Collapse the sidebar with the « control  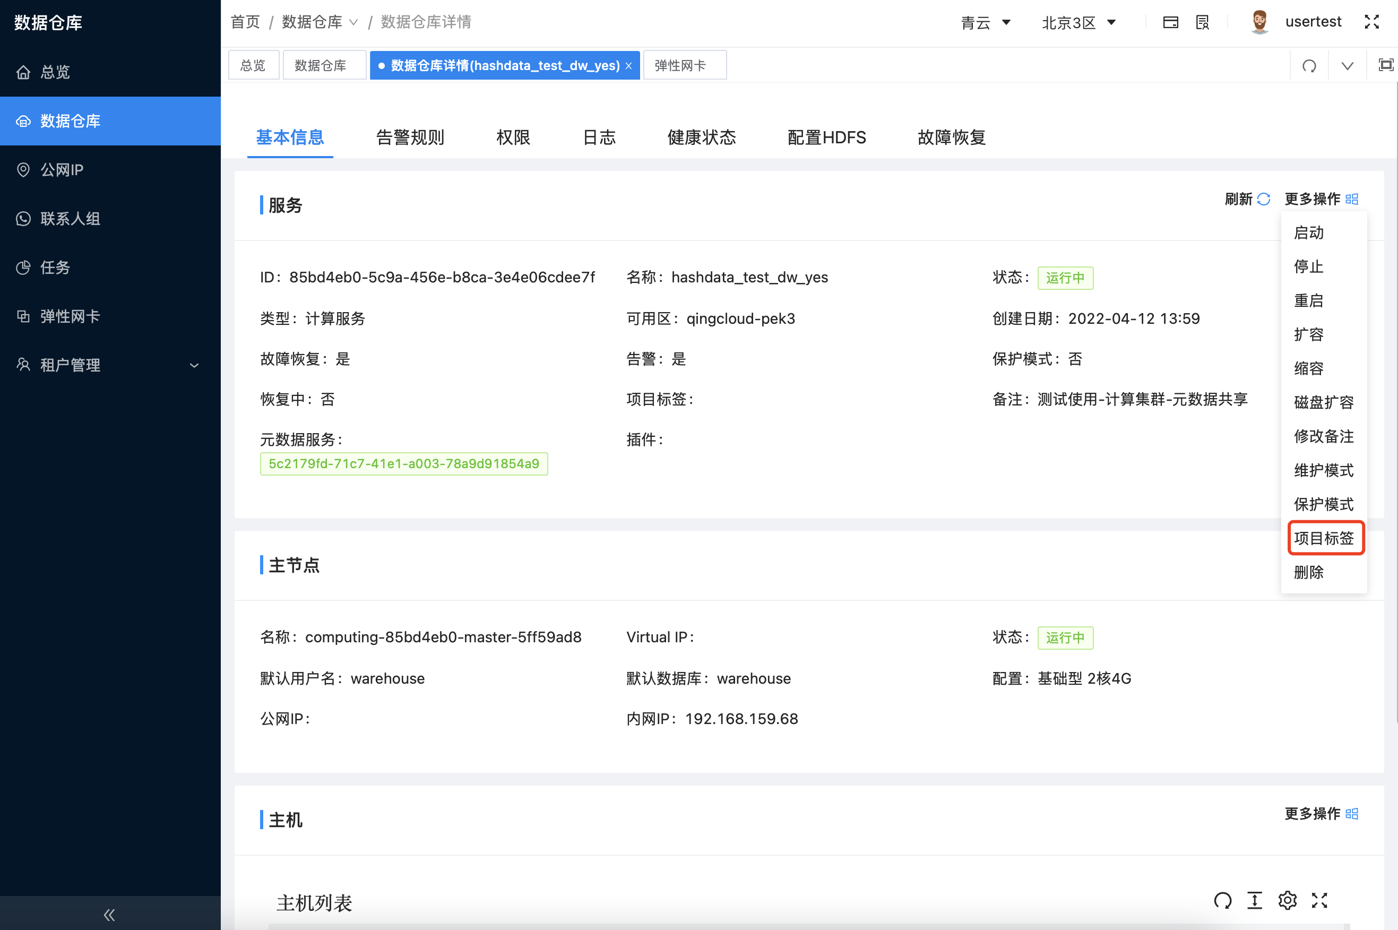pos(109,914)
